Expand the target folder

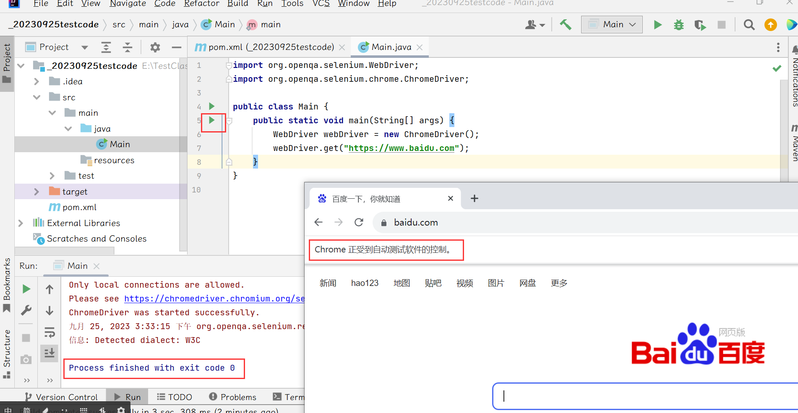[37, 192]
